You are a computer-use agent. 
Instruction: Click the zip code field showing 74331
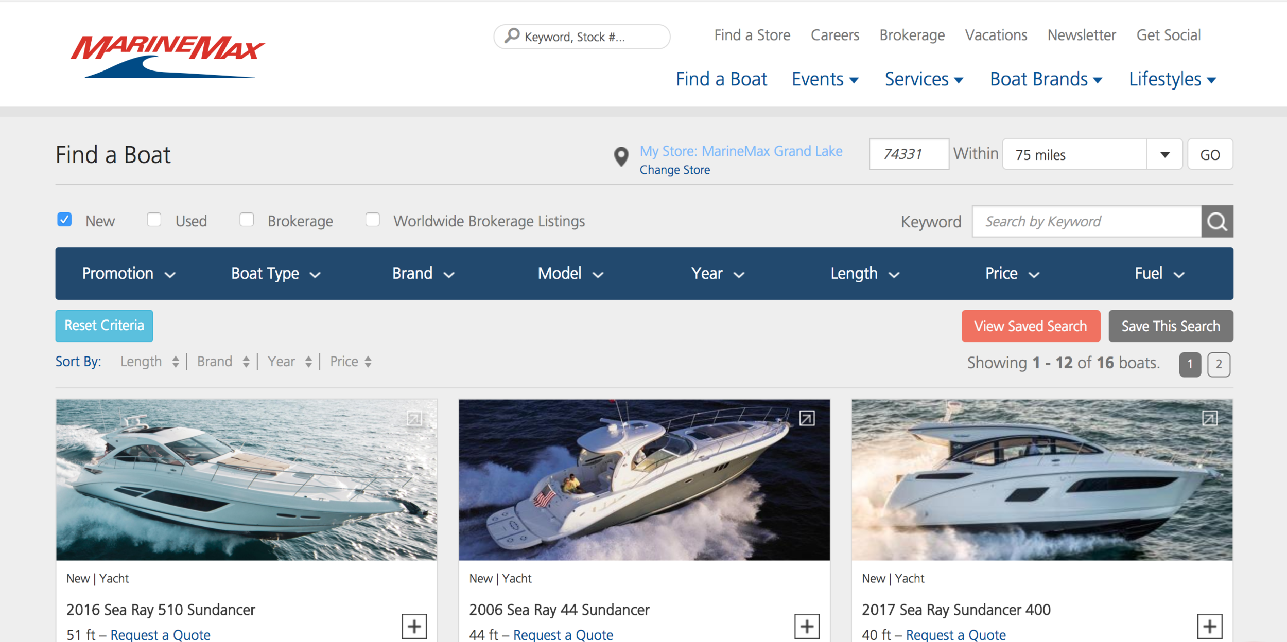[x=909, y=154]
